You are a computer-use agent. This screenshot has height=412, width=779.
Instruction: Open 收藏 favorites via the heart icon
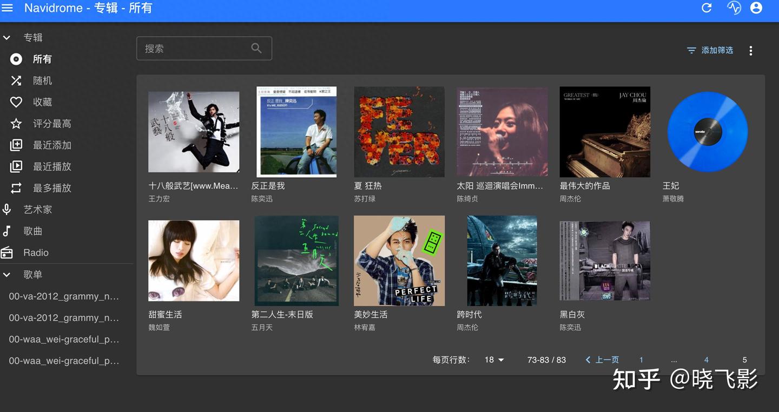(15, 102)
